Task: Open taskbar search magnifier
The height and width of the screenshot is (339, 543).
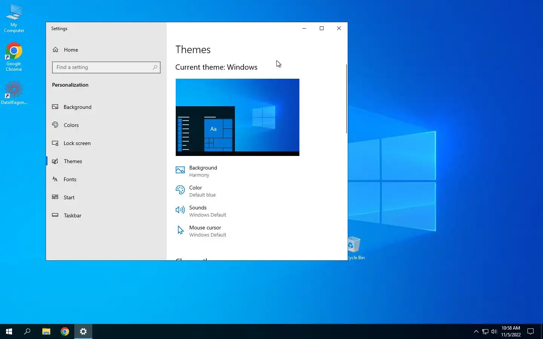Action: [x=27, y=331]
